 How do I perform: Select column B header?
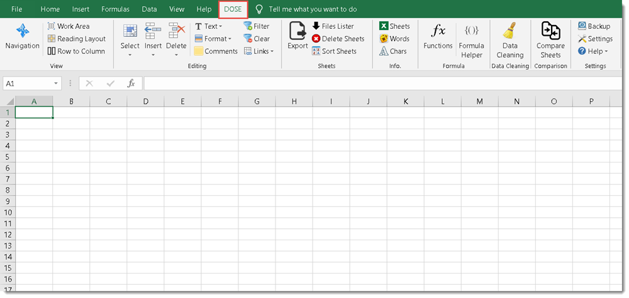[x=72, y=102]
